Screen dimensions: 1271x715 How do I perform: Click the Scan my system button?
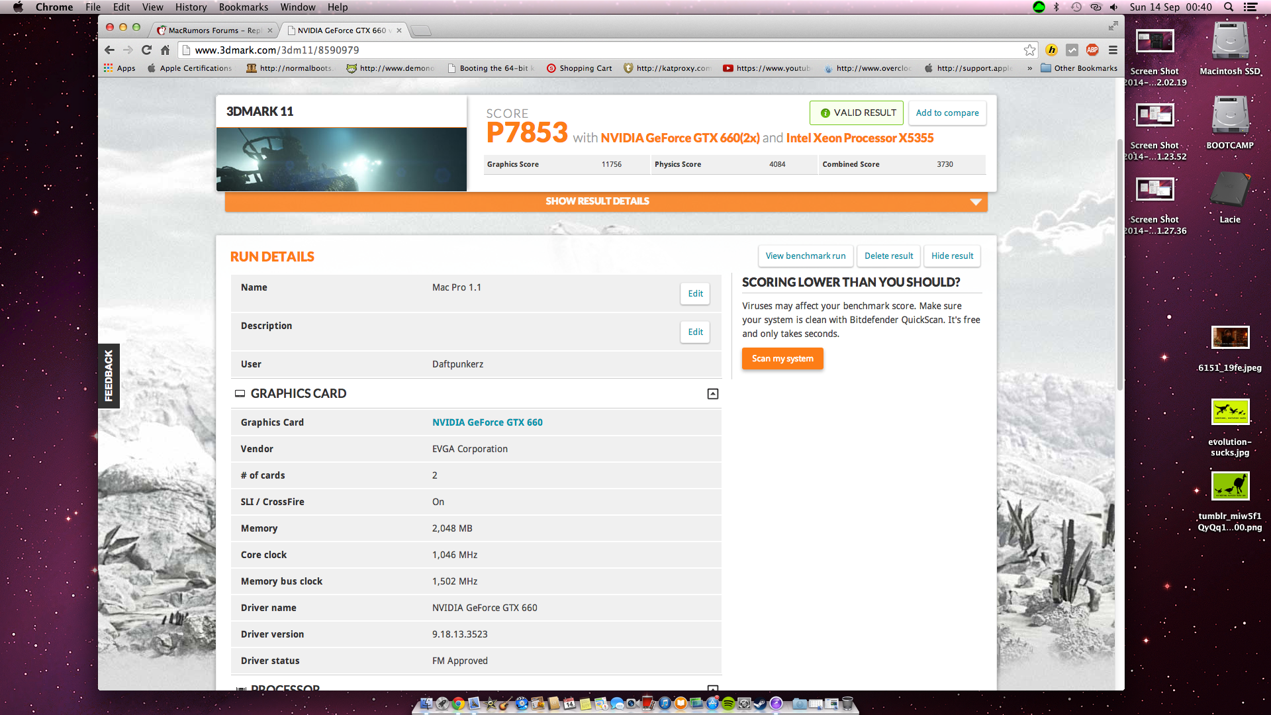tap(782, 359)
